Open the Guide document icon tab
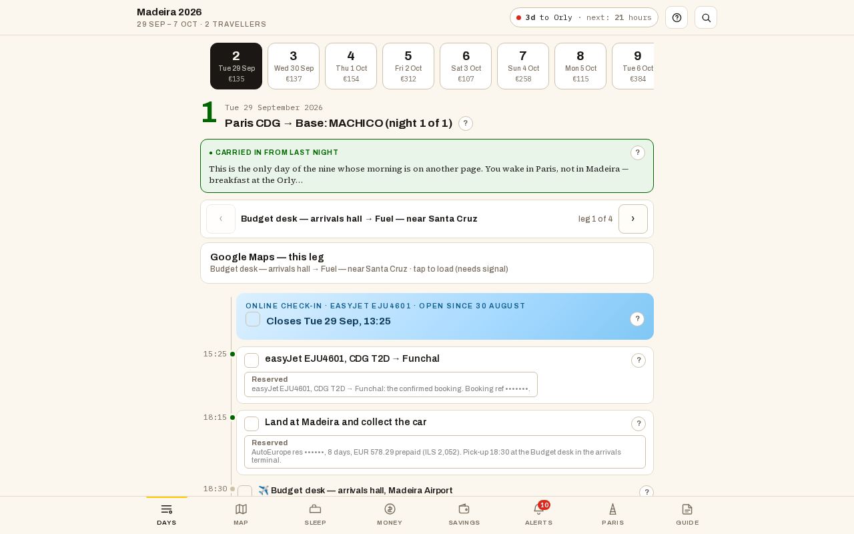 pyautogui.click(x=687, y=515)
